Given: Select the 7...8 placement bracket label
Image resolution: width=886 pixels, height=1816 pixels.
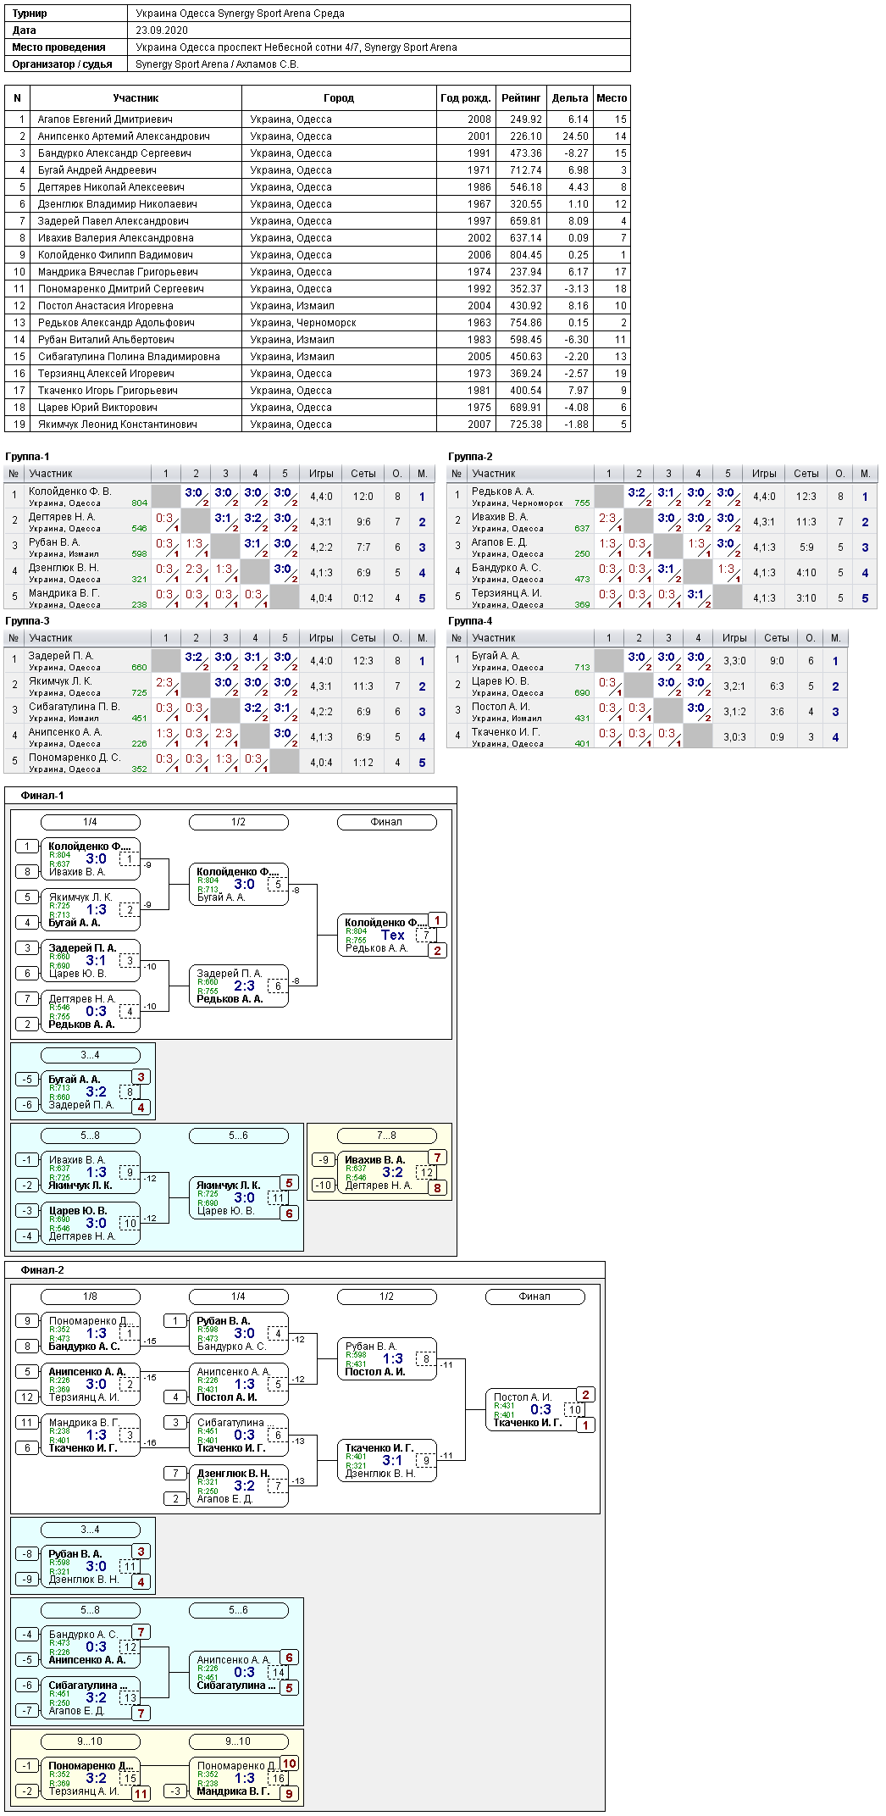Looking at the screenshot, I should pyautogui.click(x=386, y=1136).
